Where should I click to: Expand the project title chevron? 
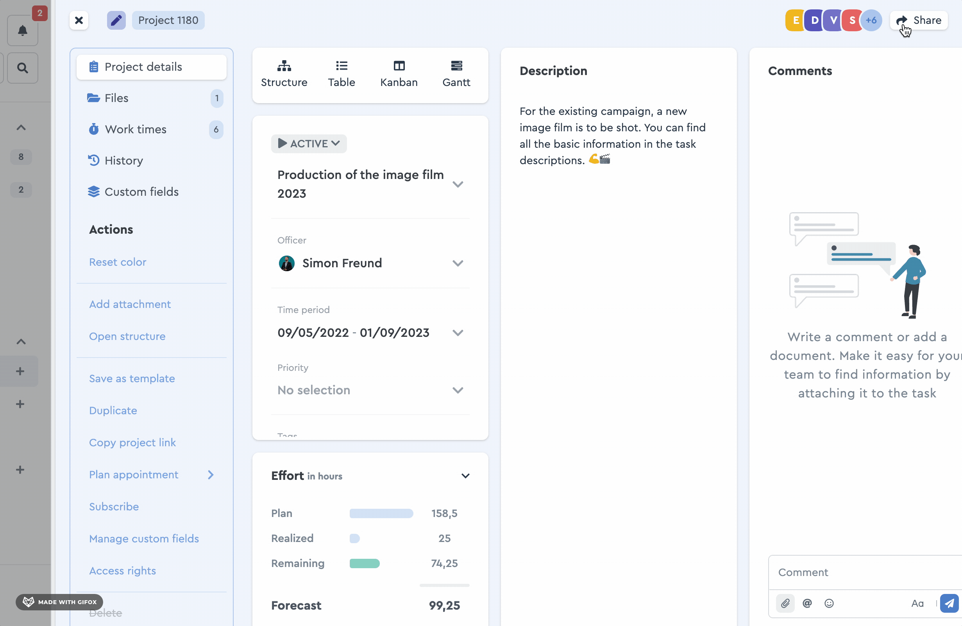click(x=458, y=184)
